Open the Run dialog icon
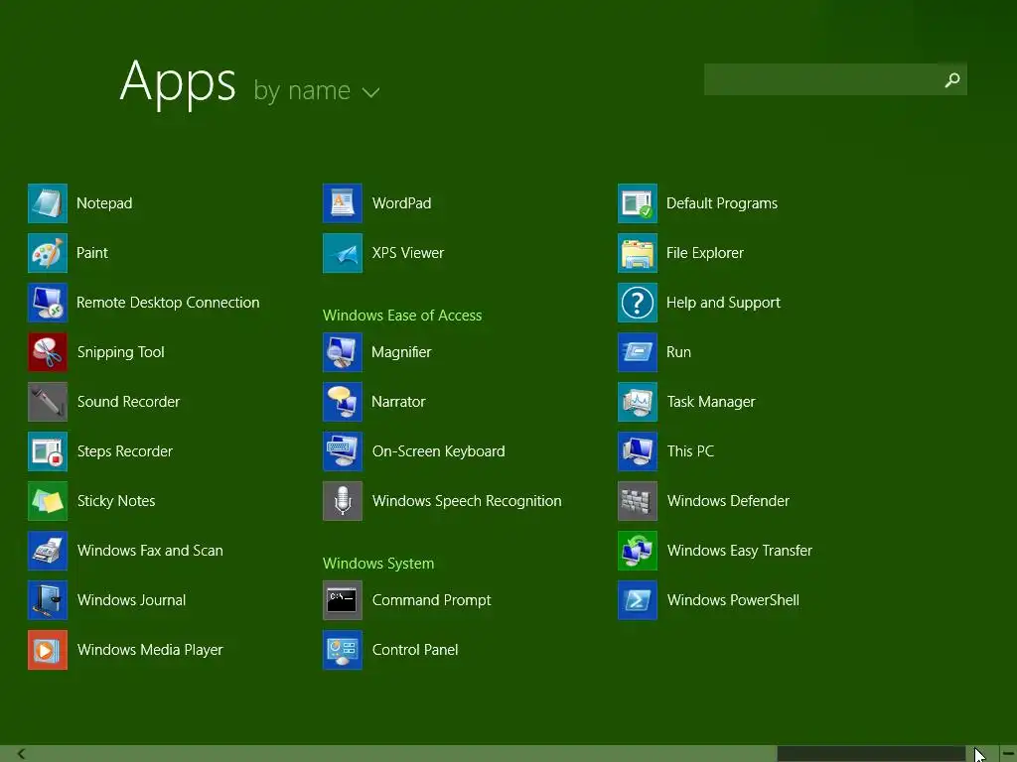1017x762 pixels. (x=638, y=352)
